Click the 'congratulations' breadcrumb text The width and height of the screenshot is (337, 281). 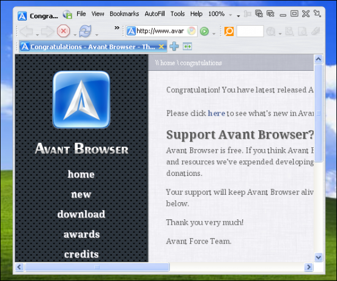pos(201,63)
